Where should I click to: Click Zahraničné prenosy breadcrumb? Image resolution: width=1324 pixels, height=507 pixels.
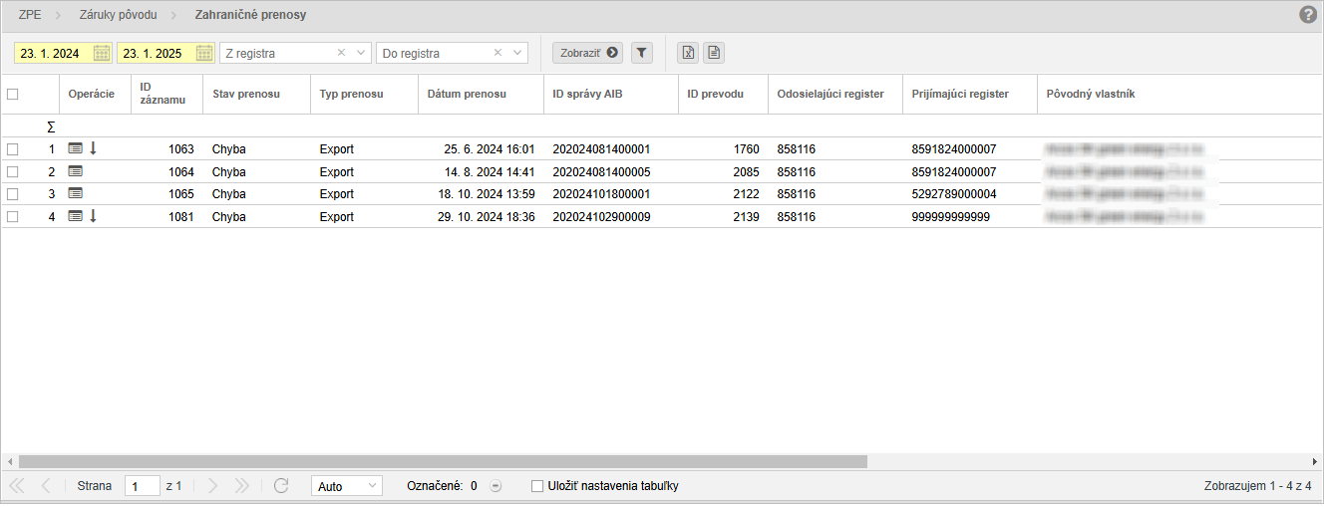[249, 15]
